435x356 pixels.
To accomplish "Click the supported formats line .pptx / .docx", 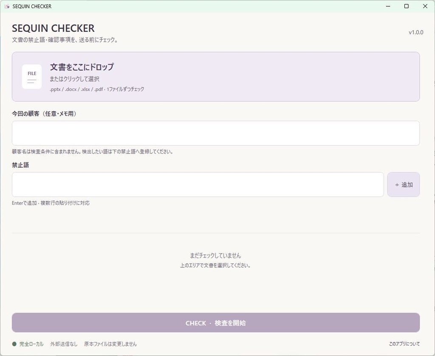I will pyautogui.click(x=97, y=89).
